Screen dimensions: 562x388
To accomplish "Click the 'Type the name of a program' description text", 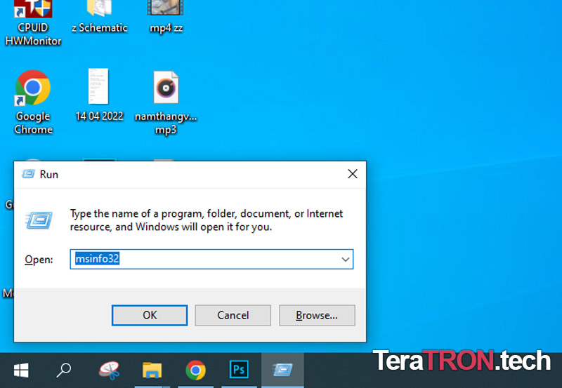I will click(x=207, y=220).
